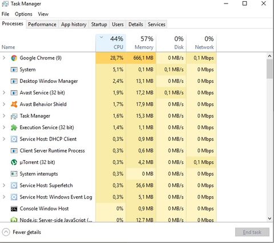Open the Options menu
This screenshot has width=274, height=243.
(x=23, y=14)
